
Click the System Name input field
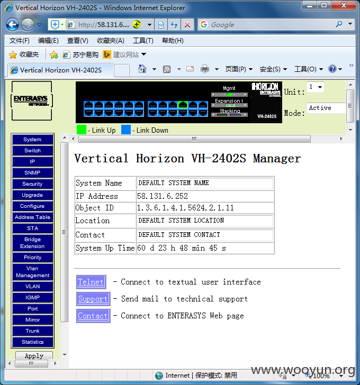pos(205,183)
